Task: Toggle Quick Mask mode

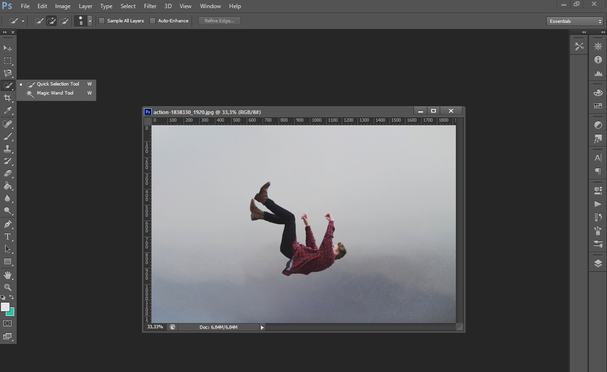Action: coord(8,324)
